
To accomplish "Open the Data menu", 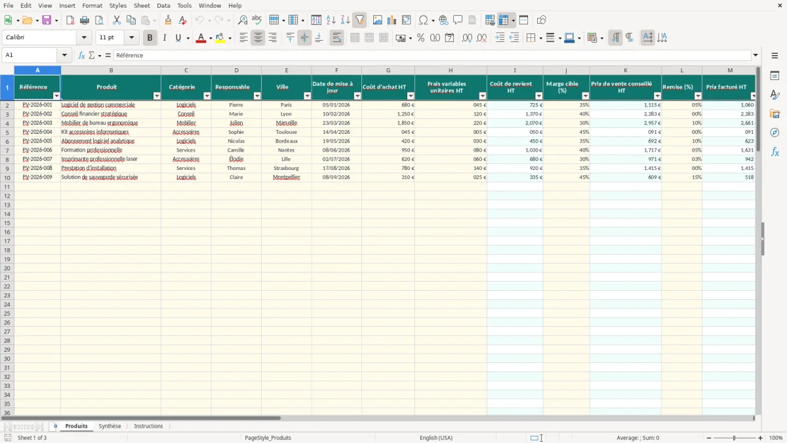I will [x=163, y=5].
